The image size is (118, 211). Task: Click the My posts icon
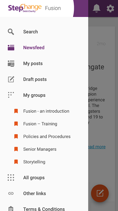pos(11,64)
